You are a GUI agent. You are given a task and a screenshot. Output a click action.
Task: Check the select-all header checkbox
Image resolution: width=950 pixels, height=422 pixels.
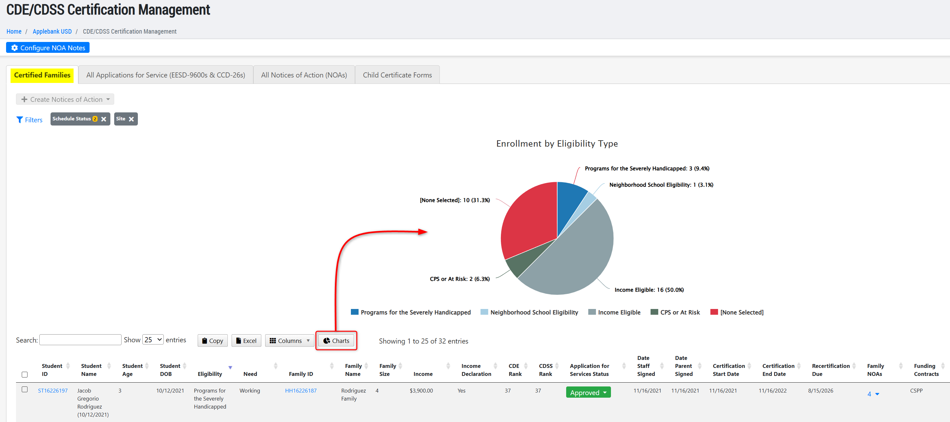25,374
